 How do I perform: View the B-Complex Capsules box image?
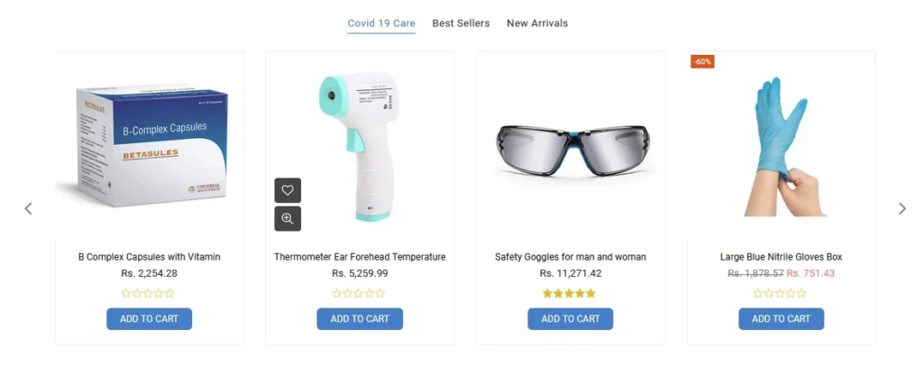(x=149, y=144)
